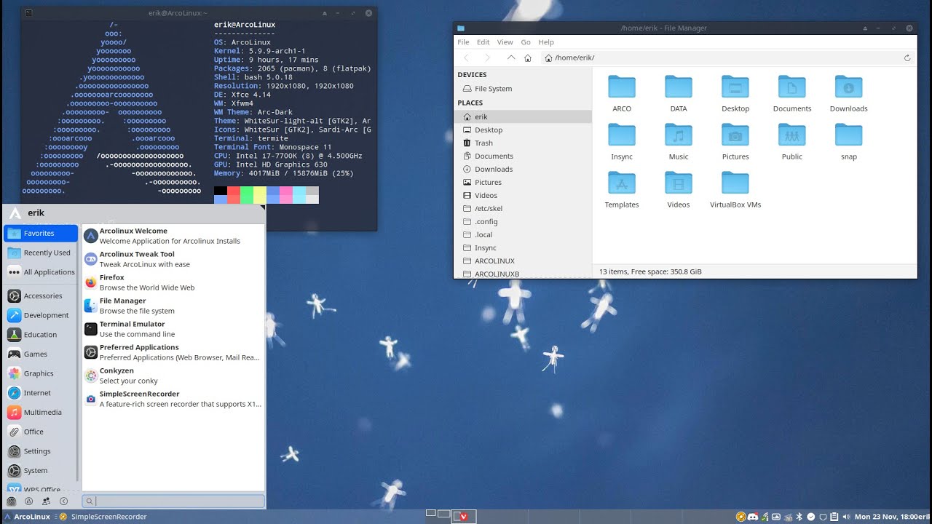Open the Go menu in File Manager
The image size is (932, 524).
[x=526, y=42]
